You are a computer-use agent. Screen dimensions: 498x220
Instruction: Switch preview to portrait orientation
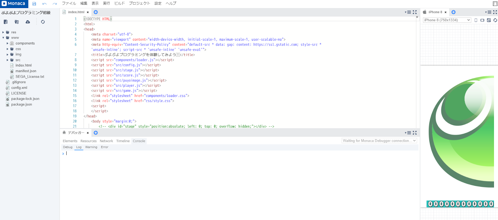476,20
